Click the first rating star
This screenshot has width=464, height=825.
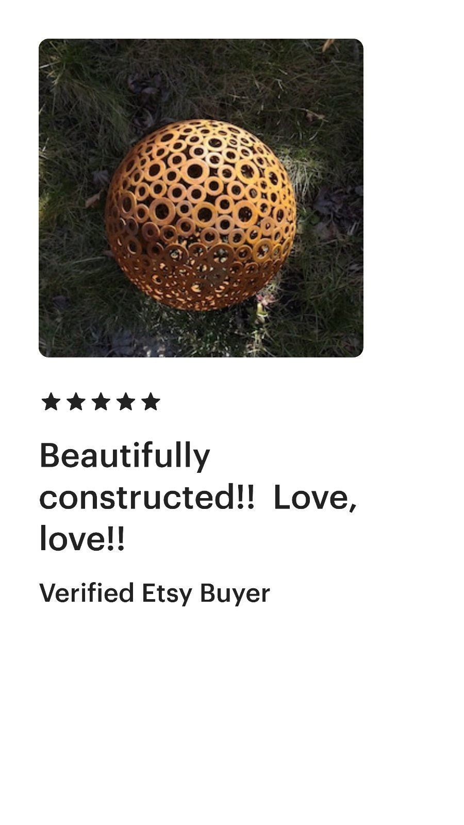(x=51, y=402)
